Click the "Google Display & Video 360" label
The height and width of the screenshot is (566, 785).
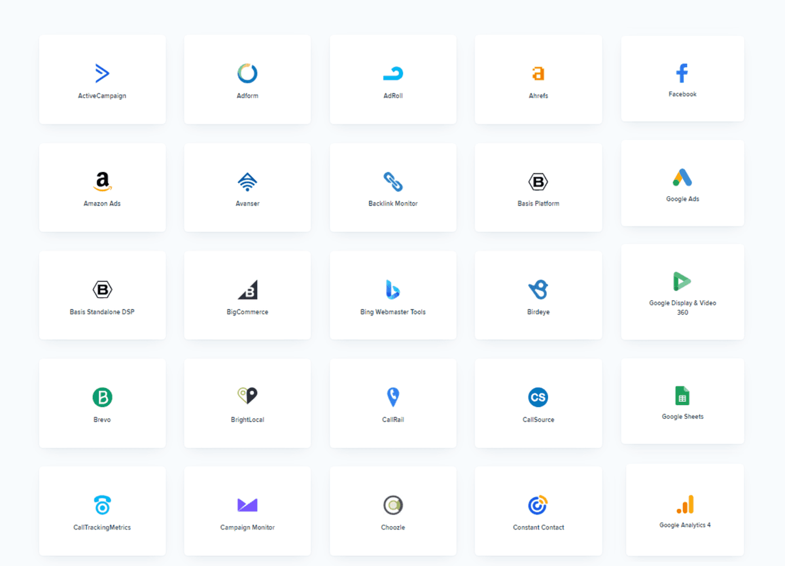[x=682, y=308]
